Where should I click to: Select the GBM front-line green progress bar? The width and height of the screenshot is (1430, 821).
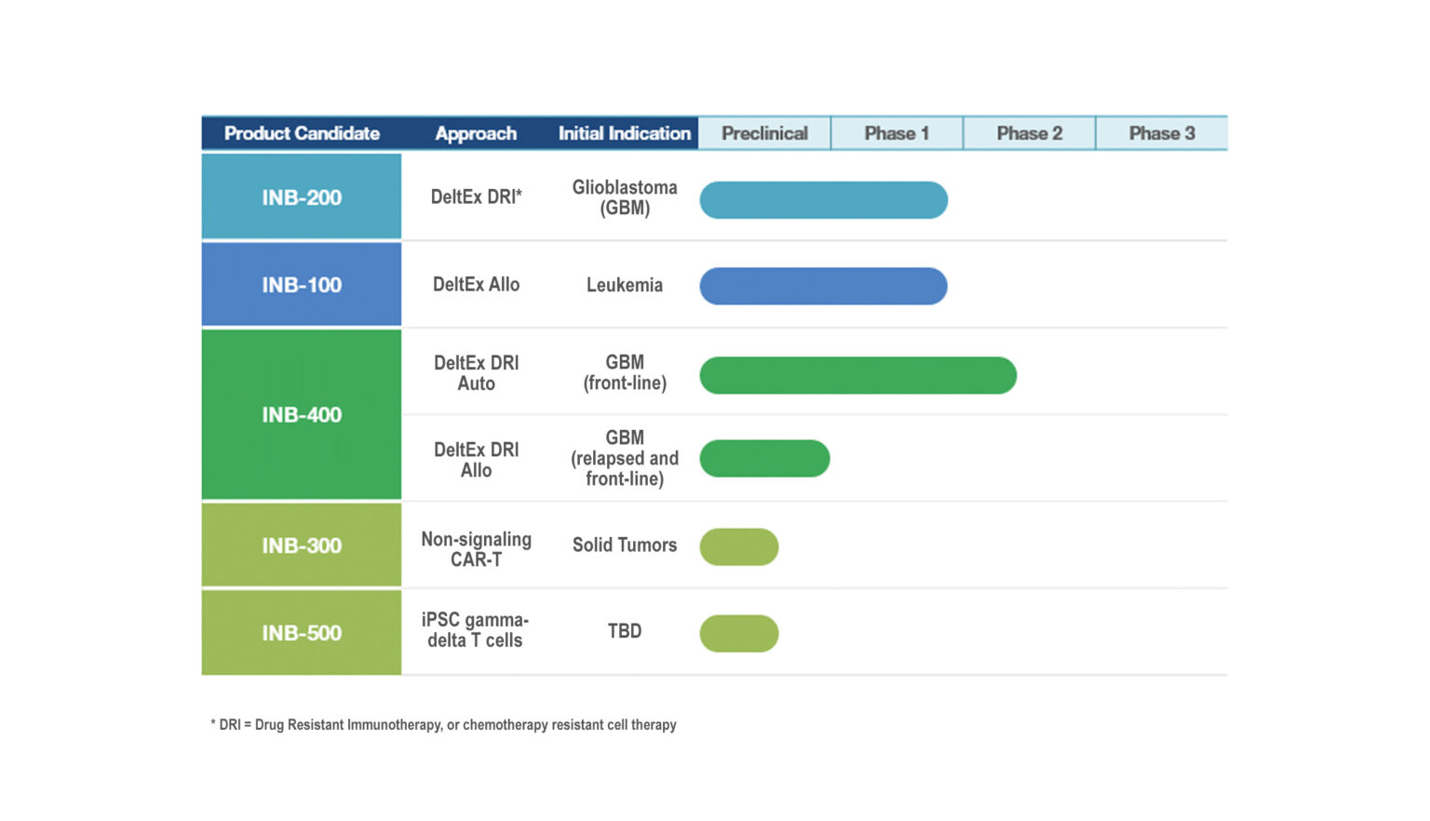(x=857, y=375)
